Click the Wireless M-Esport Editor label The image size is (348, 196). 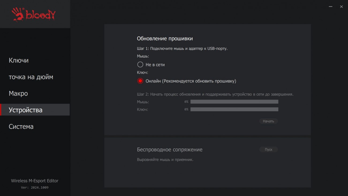tap(35, 181)
